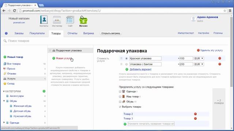Screen dimensions: 234x131
Task: Click Открыть витрину button
Action: coord(110,33)
